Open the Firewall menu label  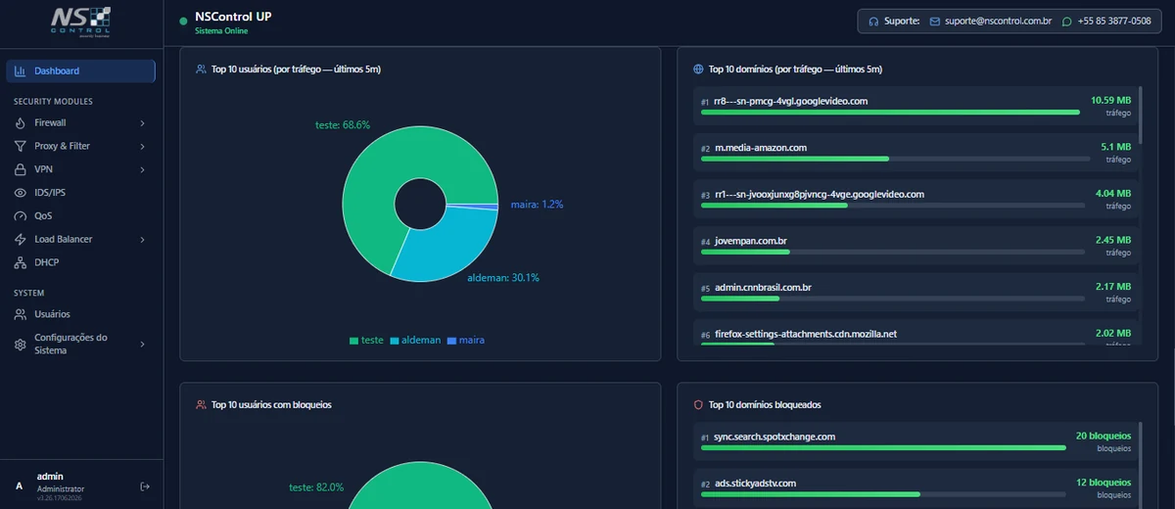pyautogui.click(x=50, y=123)
